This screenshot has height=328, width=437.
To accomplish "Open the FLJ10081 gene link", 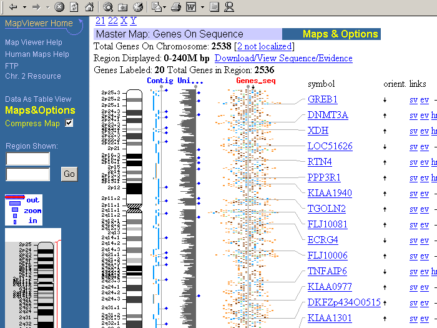I will coord(328,224).
